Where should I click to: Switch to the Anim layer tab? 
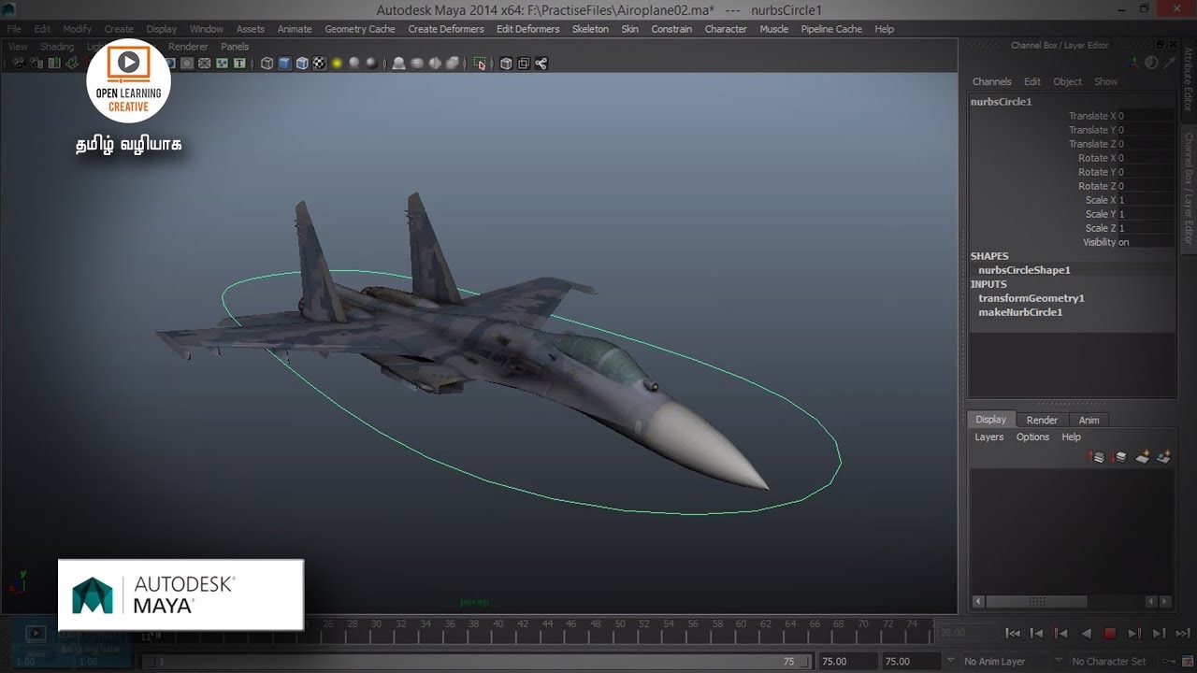[1089, 421]
